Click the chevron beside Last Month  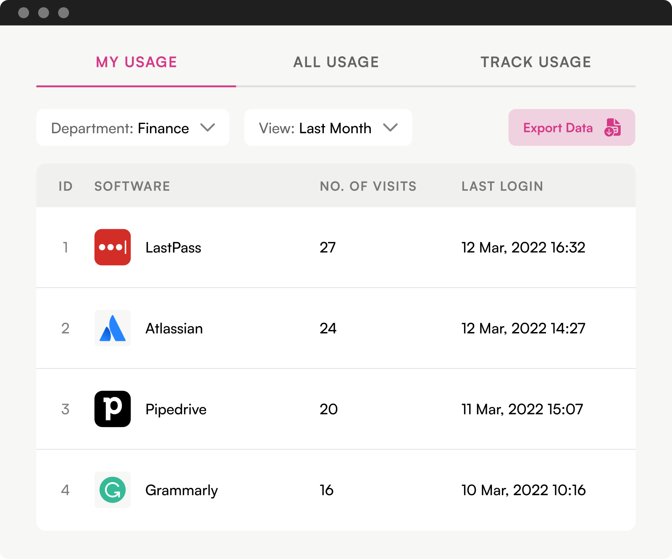tap(390, 127)
